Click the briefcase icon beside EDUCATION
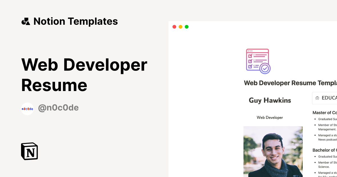Image resolution: width=337 pixels, height=177 pixels. (317, 98)
